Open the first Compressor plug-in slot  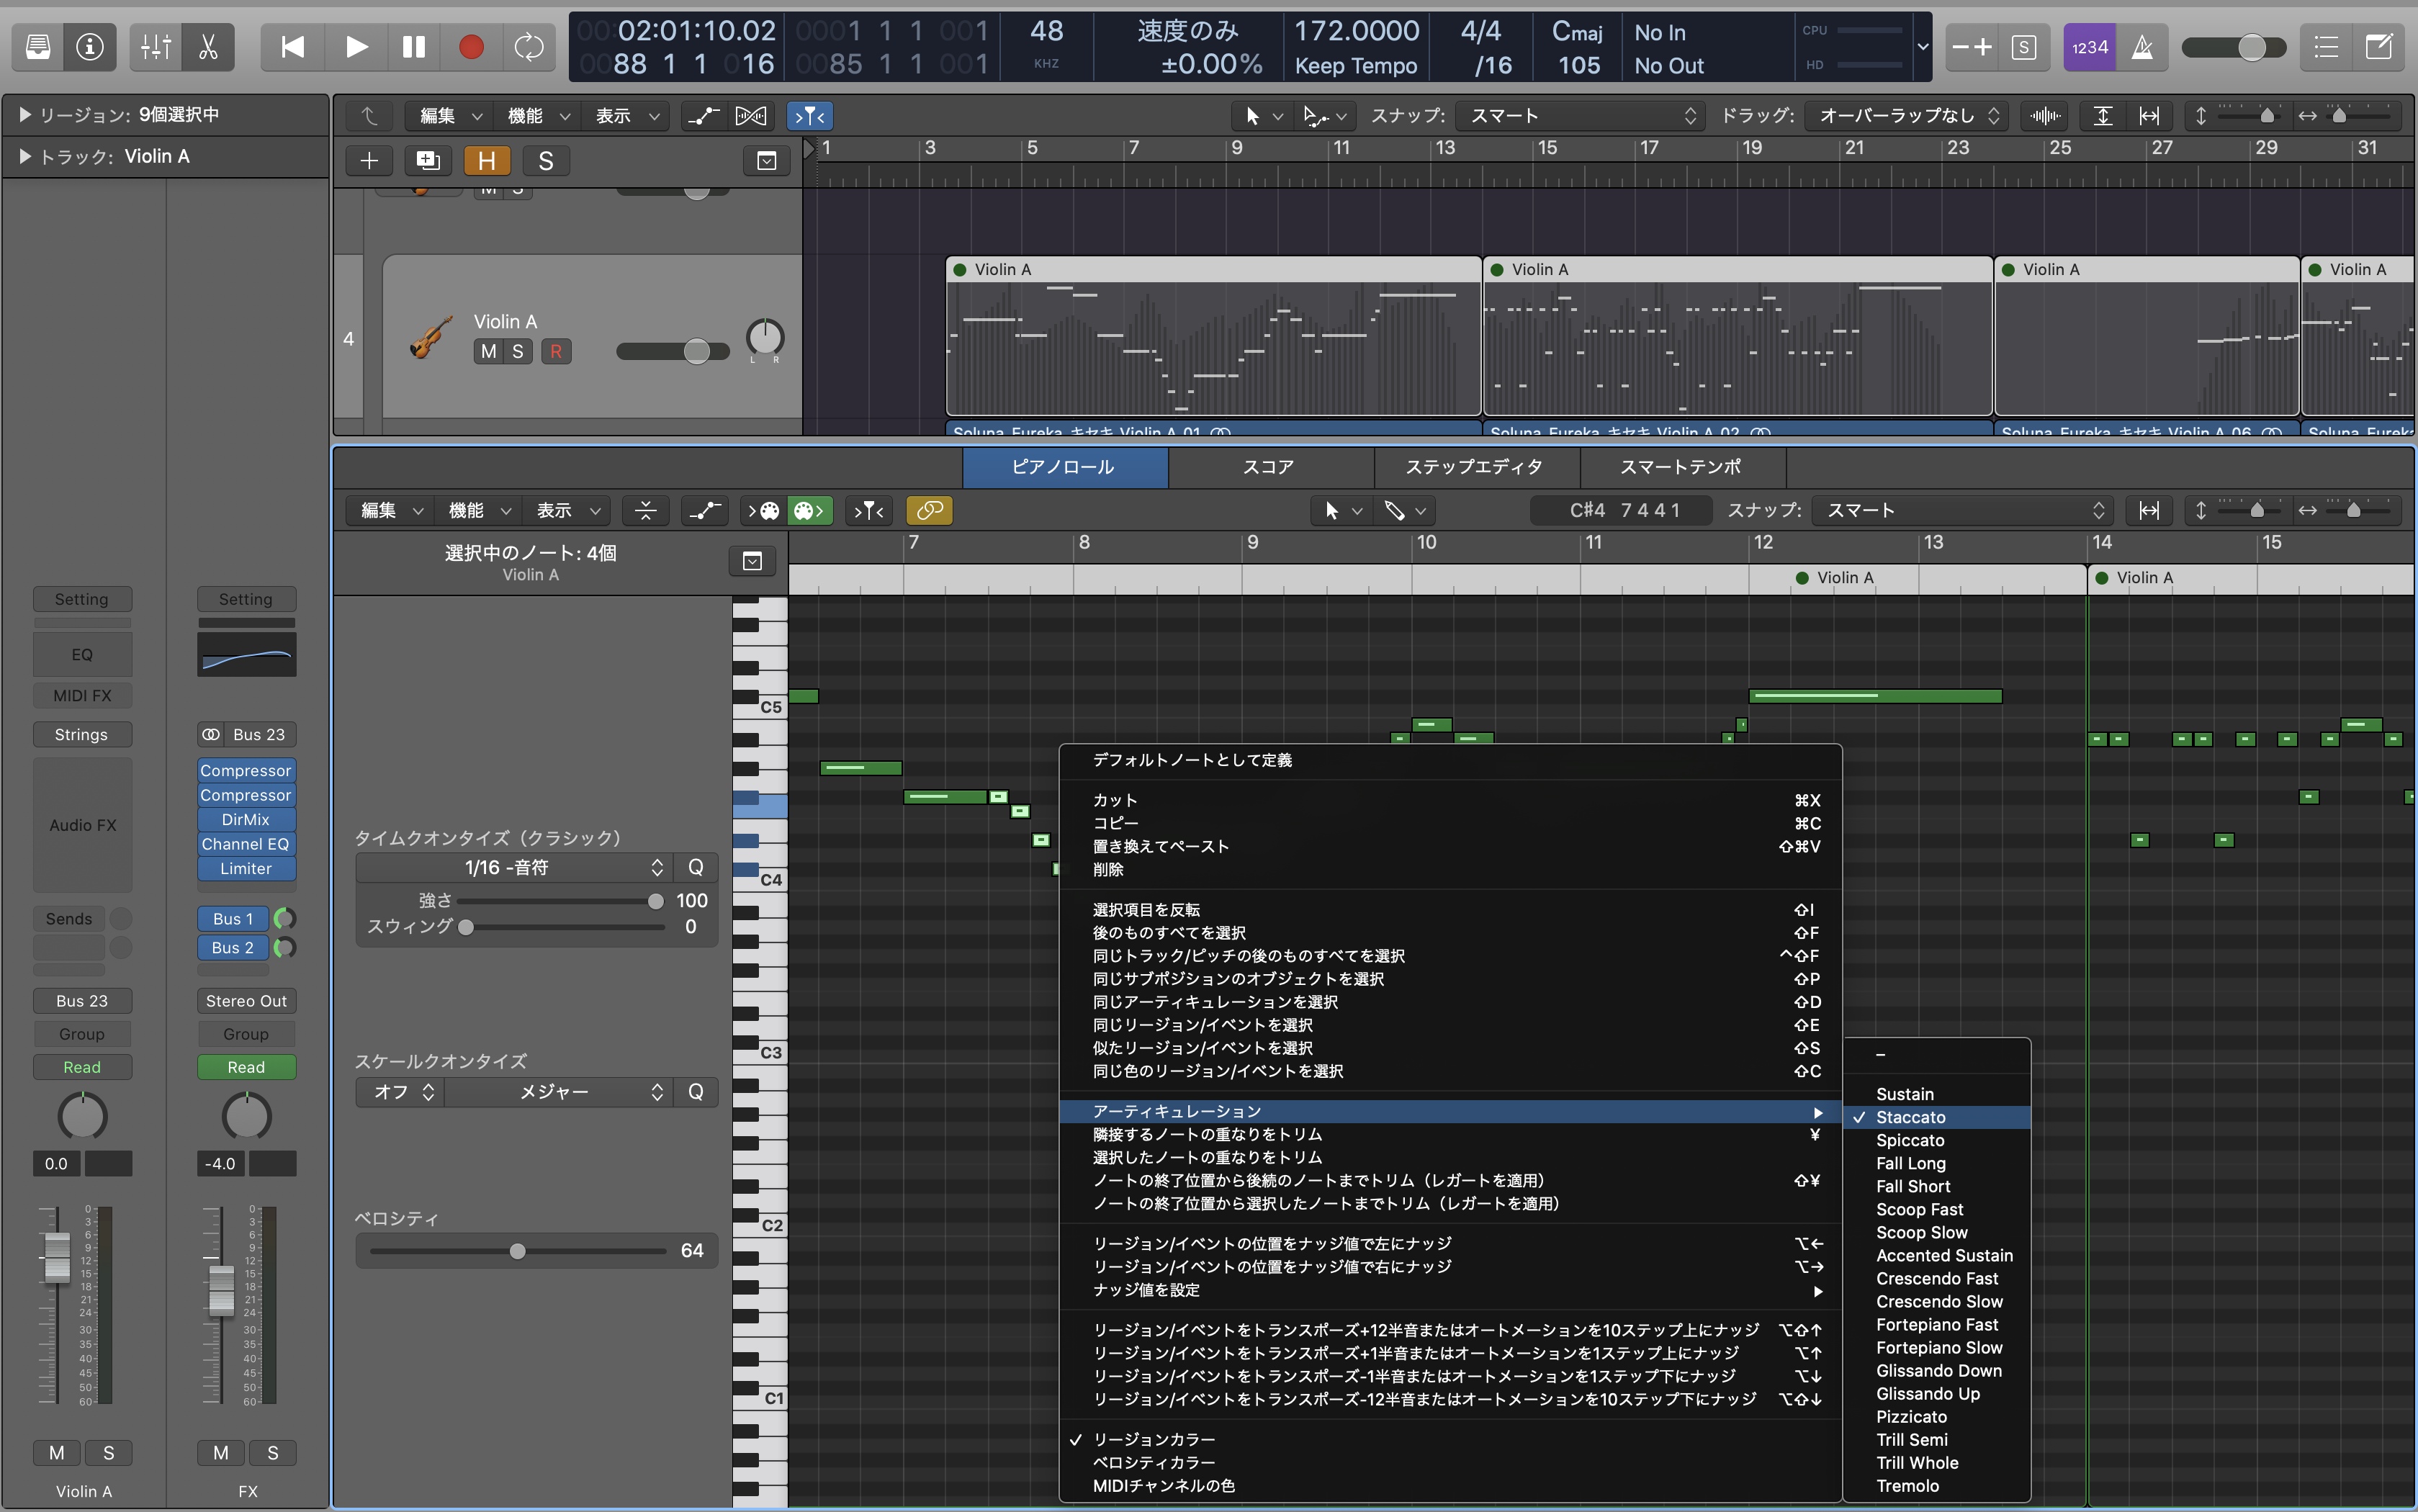[x=246, y=771]
